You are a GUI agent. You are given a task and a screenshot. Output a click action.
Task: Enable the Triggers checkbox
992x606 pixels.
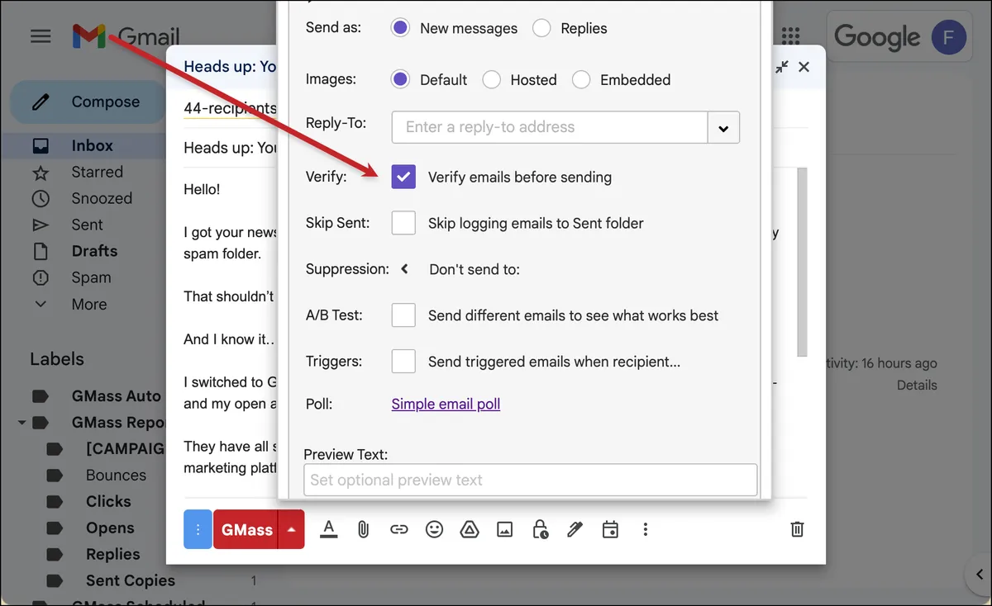[403, 362]
